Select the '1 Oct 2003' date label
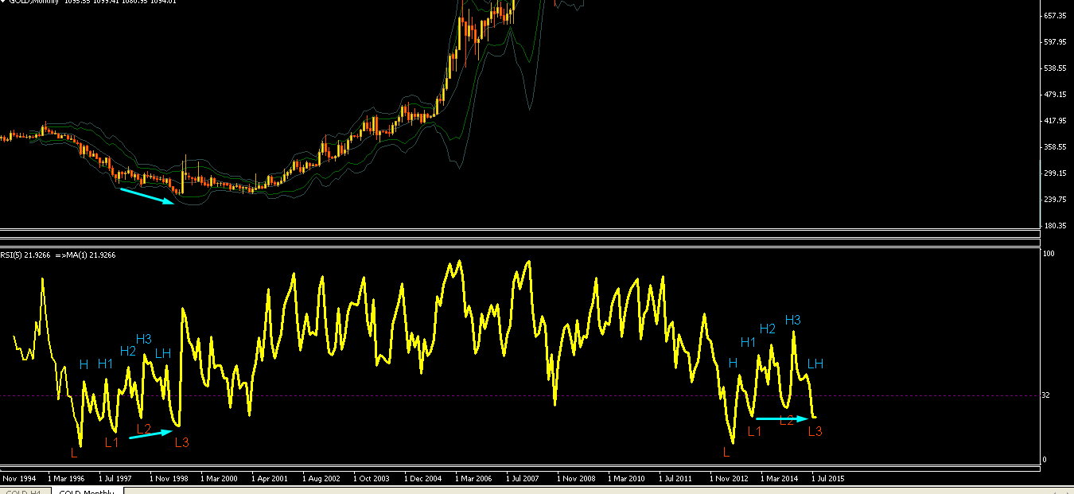This screenshot has height=494, width=1074. click(x=372, y=479)
